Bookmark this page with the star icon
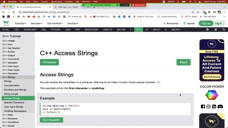The image size is (228, 128). [x=198, y=12]
